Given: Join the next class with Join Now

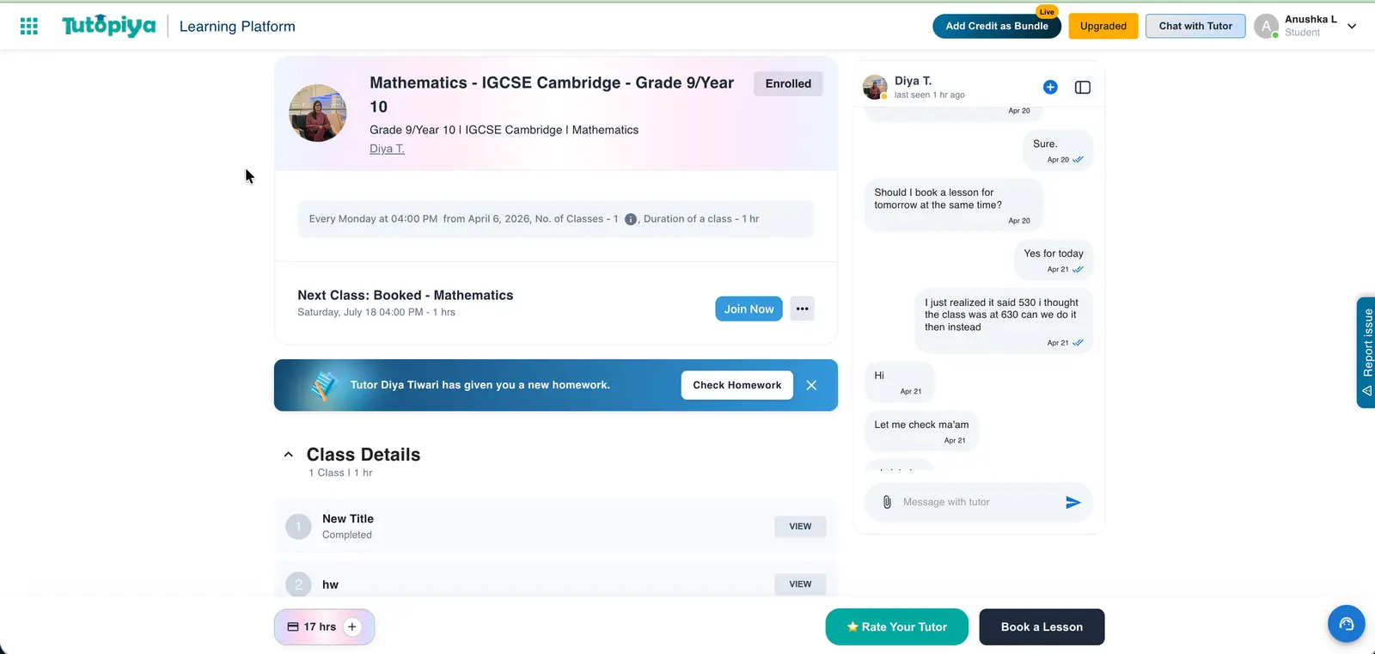Looking at the screenshot, I should point(749,309).
